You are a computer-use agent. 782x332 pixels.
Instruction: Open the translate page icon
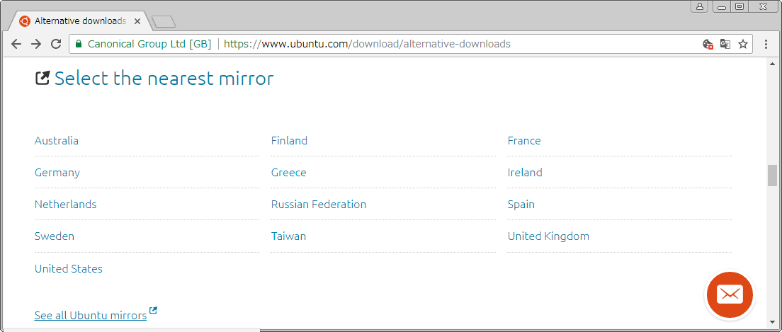[x=725, y=44]
